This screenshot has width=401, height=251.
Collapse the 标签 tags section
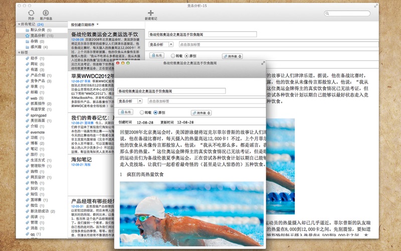[x=19, y=52]
